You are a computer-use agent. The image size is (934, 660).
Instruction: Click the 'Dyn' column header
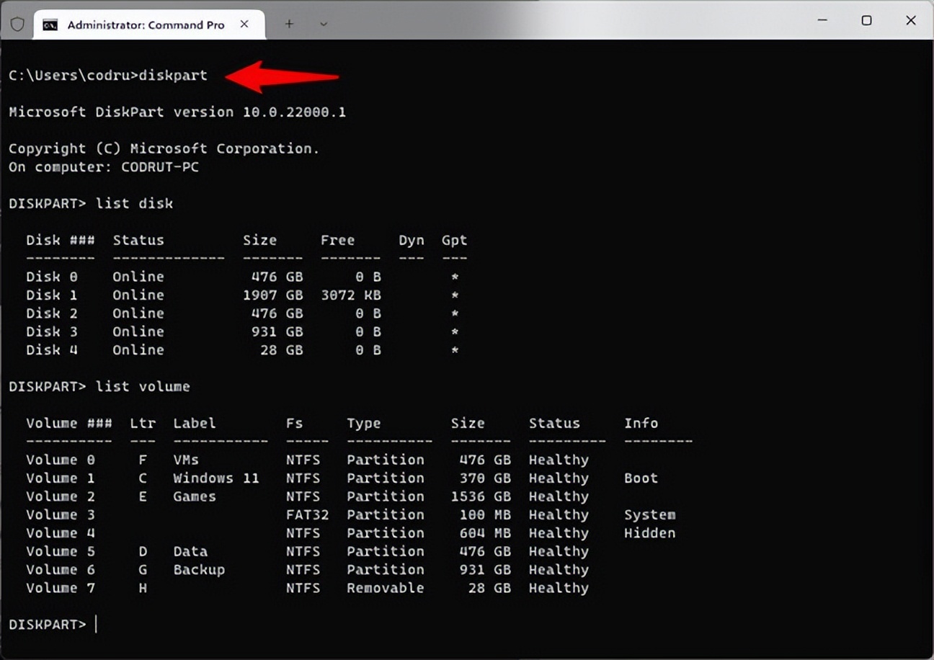tap(412, 241)
